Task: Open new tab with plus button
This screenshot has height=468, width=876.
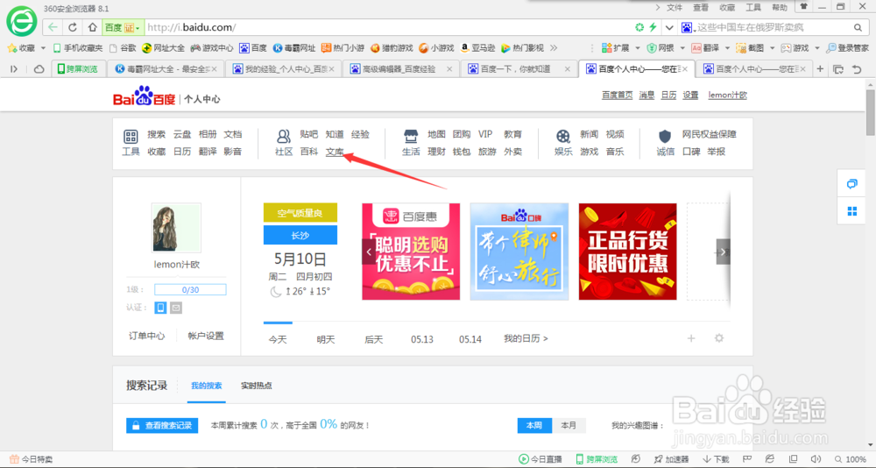Action: pos(820,68)
